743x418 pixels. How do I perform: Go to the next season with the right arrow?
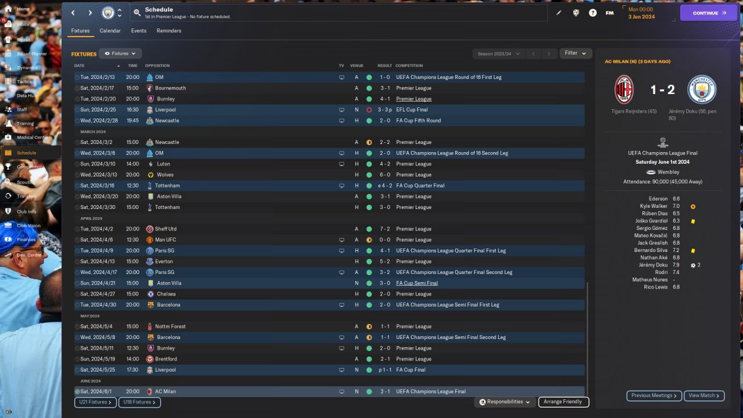pyautogui.click(x=549, y=53)
